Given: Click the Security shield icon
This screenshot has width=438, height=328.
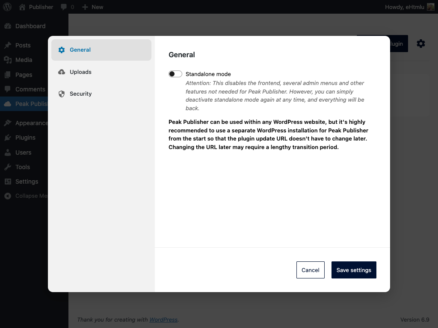Looking at the screenshot, I should tap(62, 94).
